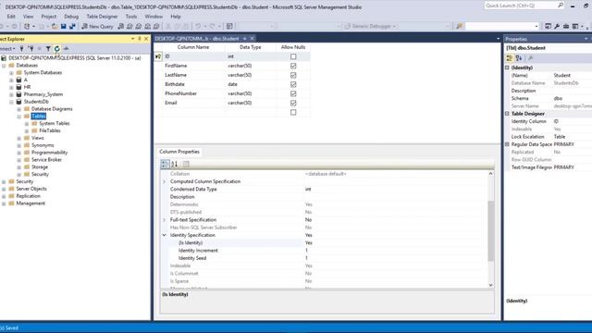Expand the top-level Security folder
Viewport: 592px width, 333px height.
[x=4, y=181]
